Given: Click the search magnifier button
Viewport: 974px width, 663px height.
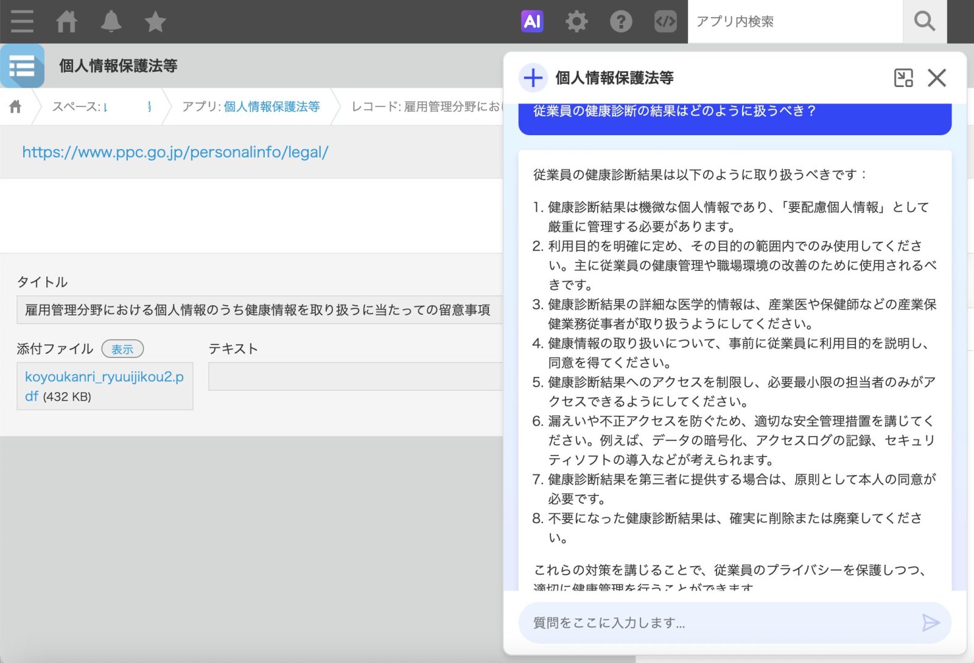Looking at the screenshot, I should [x=924, y=21].
